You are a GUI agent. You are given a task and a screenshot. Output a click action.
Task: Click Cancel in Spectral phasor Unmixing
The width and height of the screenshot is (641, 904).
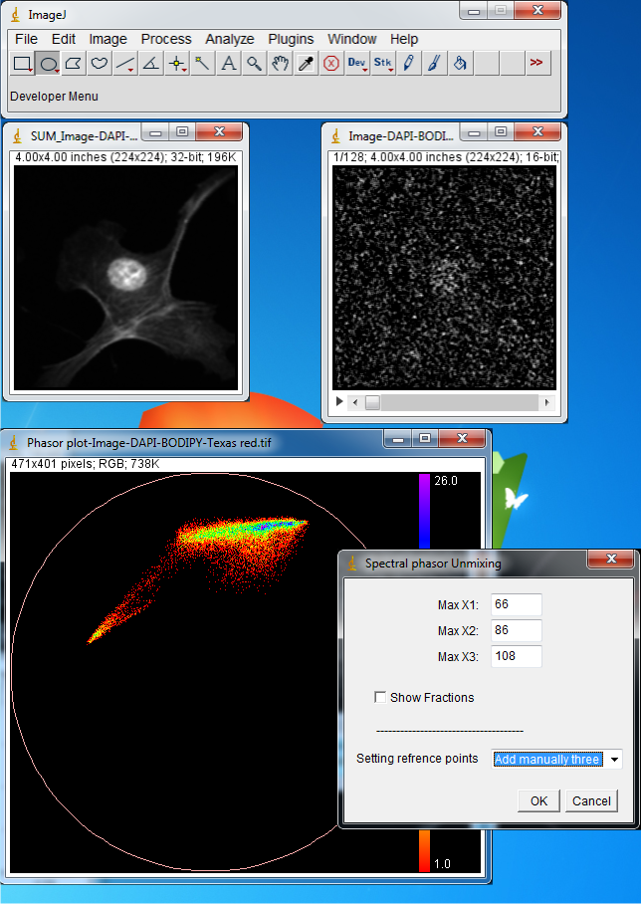[x=591, y=800]
